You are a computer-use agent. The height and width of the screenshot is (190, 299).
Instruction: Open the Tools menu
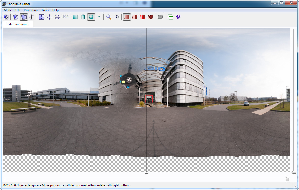coord(45,10)
